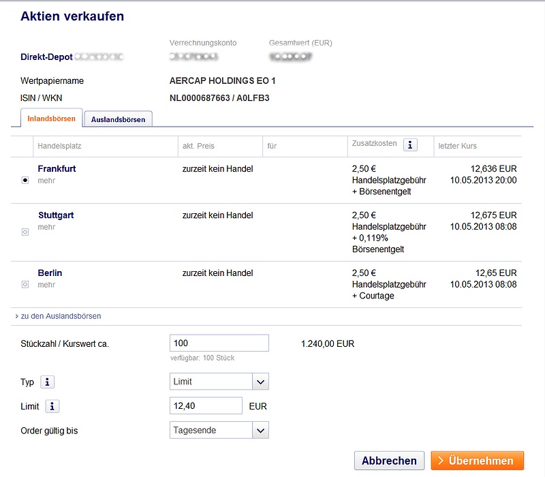545x477 pixels.
Task: Expand 'mehr' under Berlin
Action: pos(46,285)
